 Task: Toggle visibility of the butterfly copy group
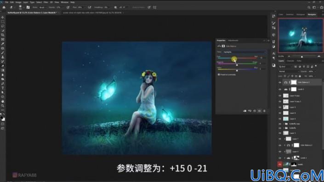[x=280, y=124]
